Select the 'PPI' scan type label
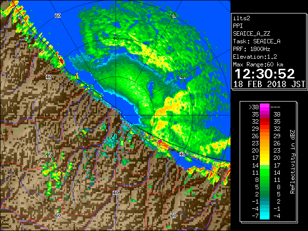The image size is (308, 231). pos(238,26)
